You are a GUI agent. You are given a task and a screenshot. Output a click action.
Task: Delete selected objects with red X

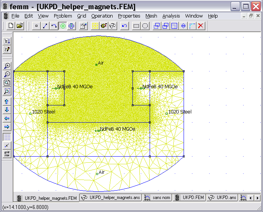point(201,26)
